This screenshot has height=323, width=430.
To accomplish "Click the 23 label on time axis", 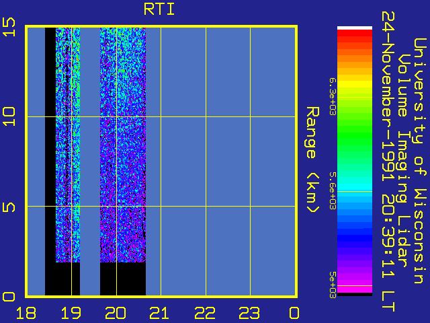I will (249, 313).
